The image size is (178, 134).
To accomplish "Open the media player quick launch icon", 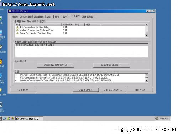I will click(12, 119).
